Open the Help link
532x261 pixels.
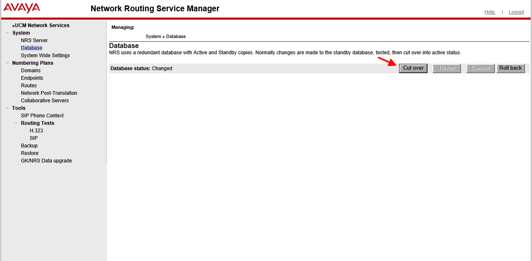coord(490,12)
